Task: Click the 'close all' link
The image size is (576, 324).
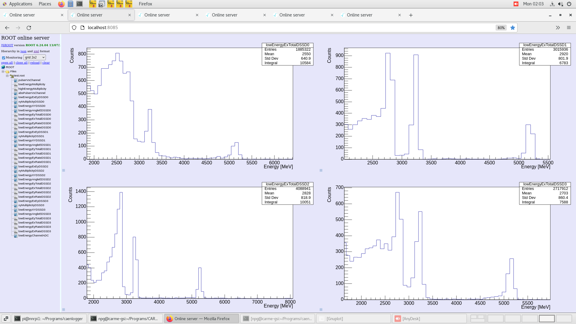Action: (x=21, y=63)
